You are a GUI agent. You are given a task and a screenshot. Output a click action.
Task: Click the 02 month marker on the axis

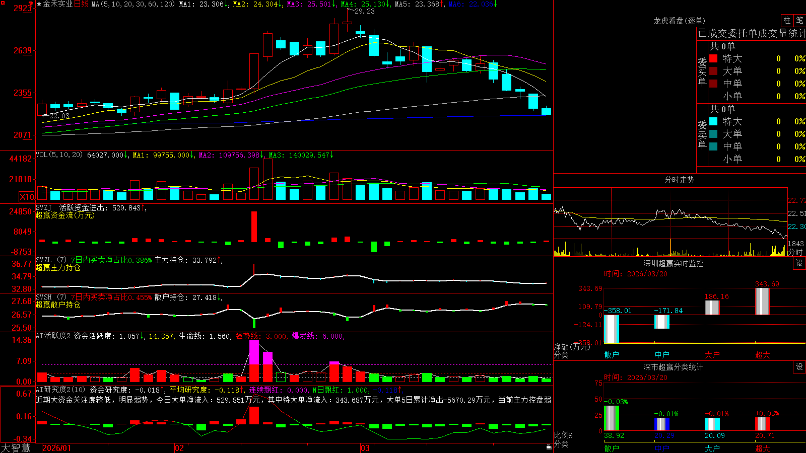pyautogui.click(x=179, y=448)
